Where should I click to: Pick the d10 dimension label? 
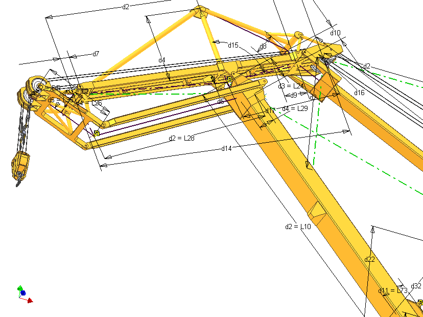(x=335, y=33)
